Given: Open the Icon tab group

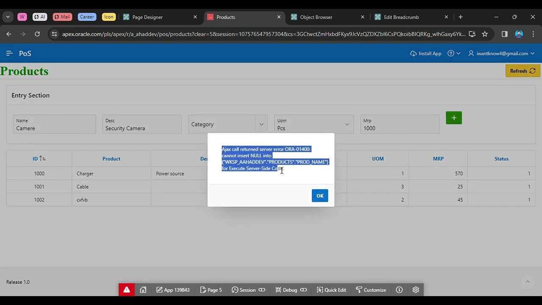Looking at the screenshot, I should point(109,17).
